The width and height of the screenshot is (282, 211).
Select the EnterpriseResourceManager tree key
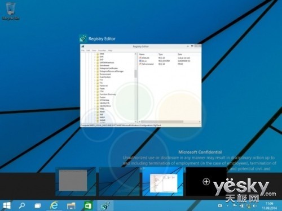(112, 71)
